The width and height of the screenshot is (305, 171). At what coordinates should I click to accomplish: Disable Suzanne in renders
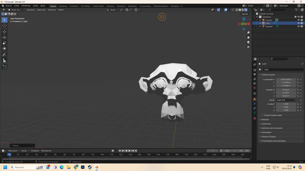pyautogui.click(x=302, y=26)
